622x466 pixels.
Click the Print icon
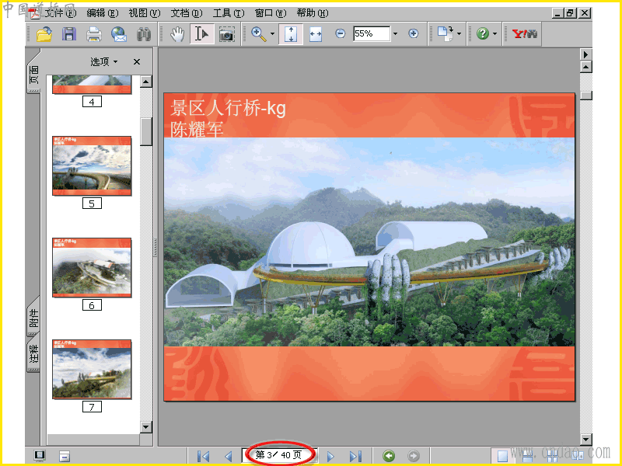coord(93,34)
